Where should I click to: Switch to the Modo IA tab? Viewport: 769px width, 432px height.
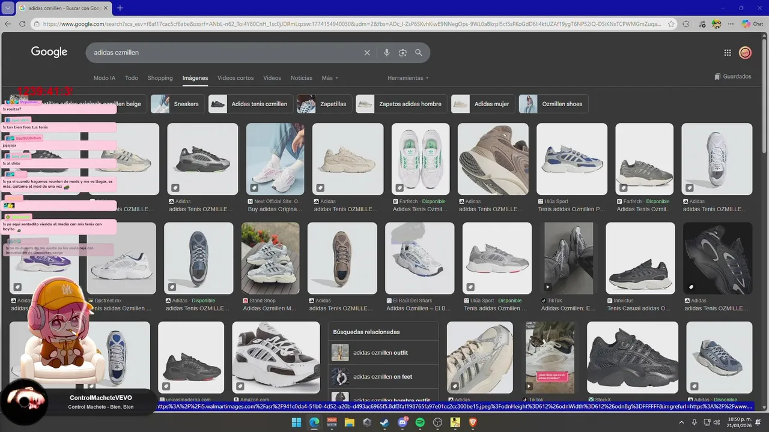click(x=105, y=78)
